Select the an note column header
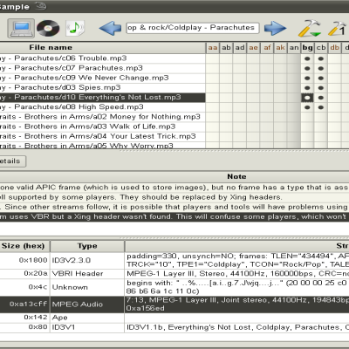 pyautogui.click(x=294, y=48)
